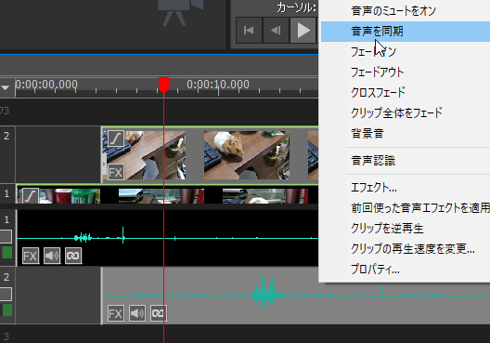
Task: Open timeline dropdown arrow left of ruler
Action: click(x=5, y=87)
